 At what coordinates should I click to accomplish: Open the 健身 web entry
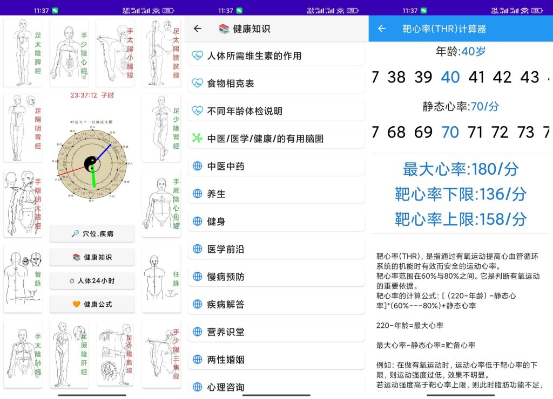tap(276, 222)
